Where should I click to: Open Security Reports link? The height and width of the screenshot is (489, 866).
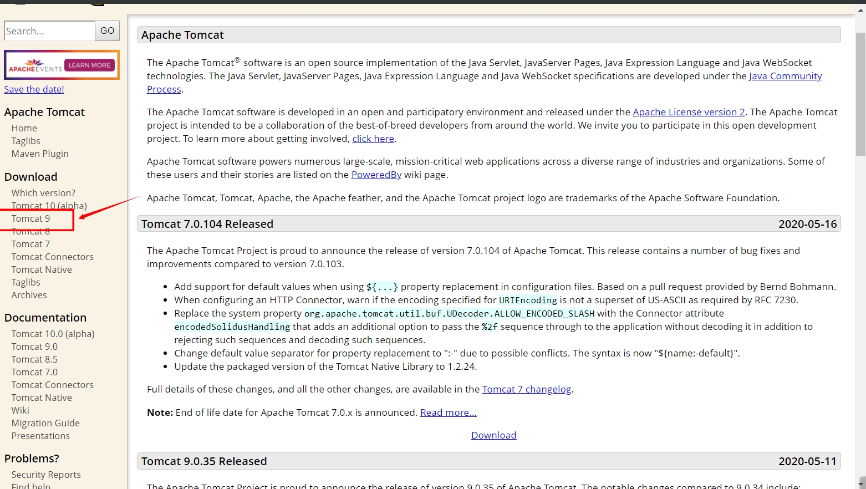(46, 475)
